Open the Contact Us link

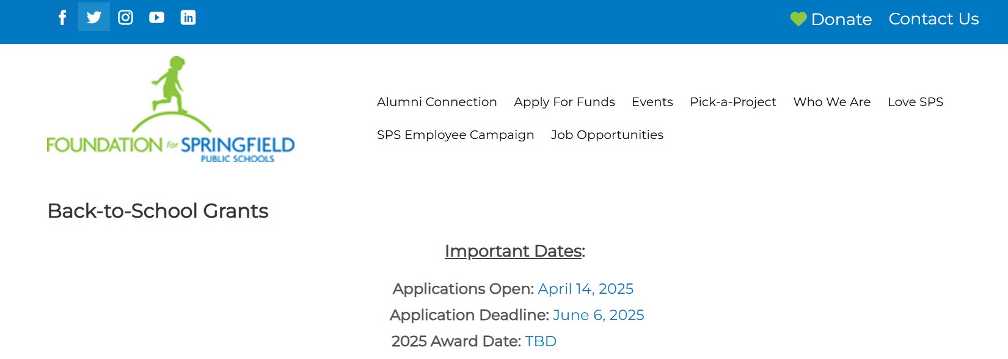pos(933,19)
